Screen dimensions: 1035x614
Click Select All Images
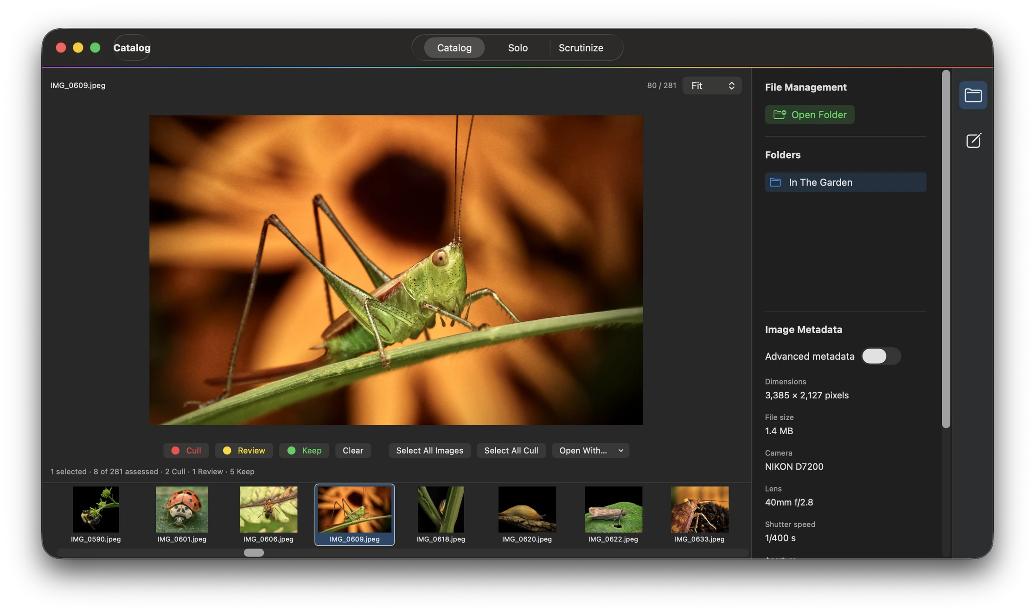tap(429, 450)
